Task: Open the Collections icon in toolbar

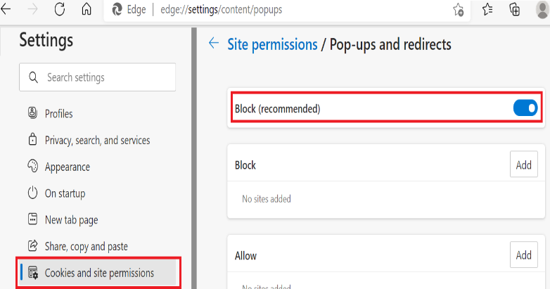Action: pyautogui.click(x=515, y=11)
